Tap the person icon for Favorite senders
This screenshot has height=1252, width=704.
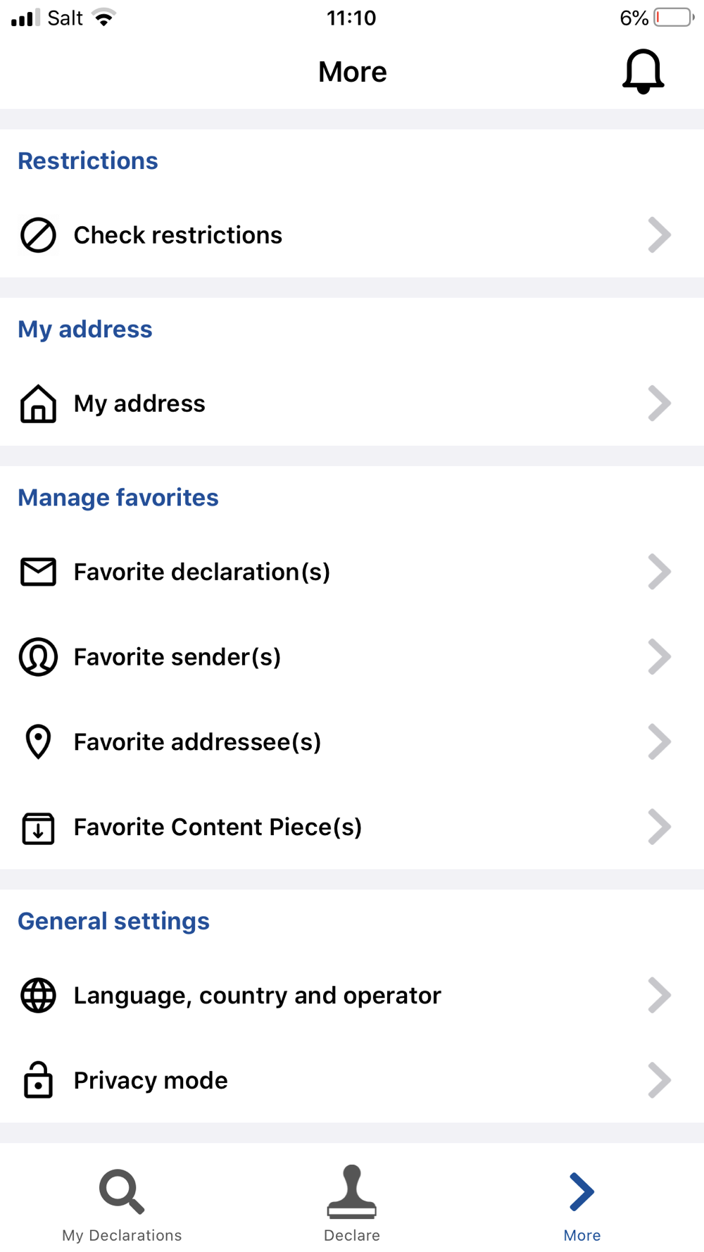point(38,657)
